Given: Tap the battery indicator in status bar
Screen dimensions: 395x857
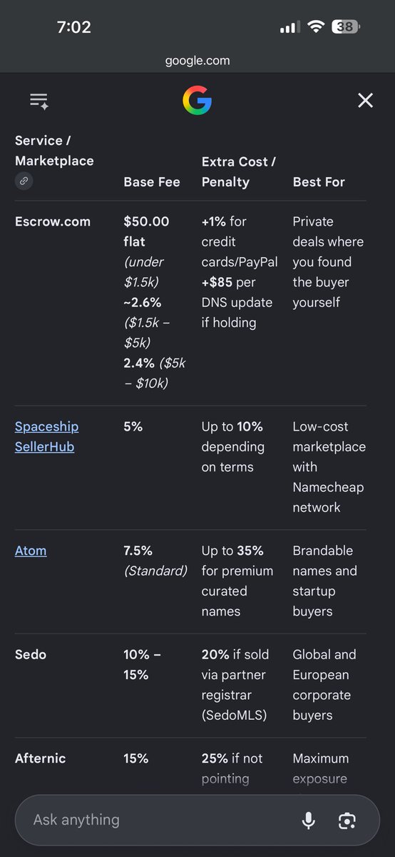Looking at the screenshot, I should [348, 27].
